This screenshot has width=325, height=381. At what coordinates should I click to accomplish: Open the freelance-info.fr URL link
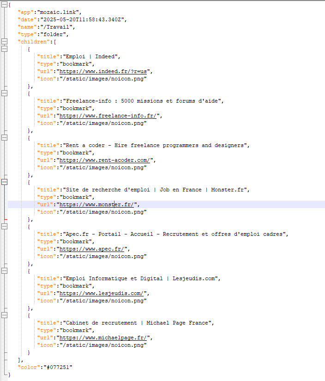108,116
